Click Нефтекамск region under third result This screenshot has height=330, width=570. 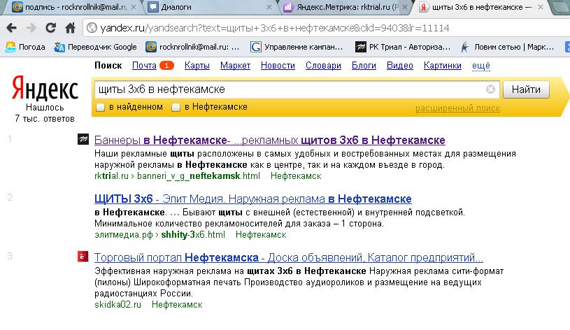coord(177,305)
